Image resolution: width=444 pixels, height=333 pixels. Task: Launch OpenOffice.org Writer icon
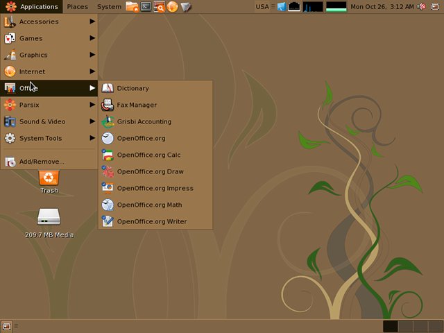tap(108, 221)
